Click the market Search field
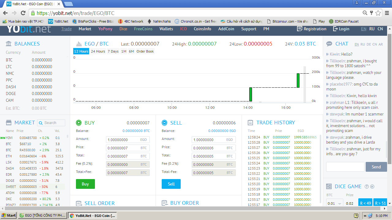Image resolution: width=392 pixels, height=220 pixels. (x=51, y=123)
